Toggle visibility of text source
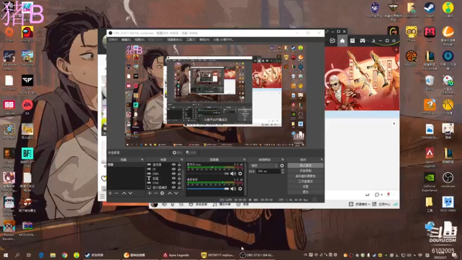The height and width of the screenshot is (260, 462). 174,178
